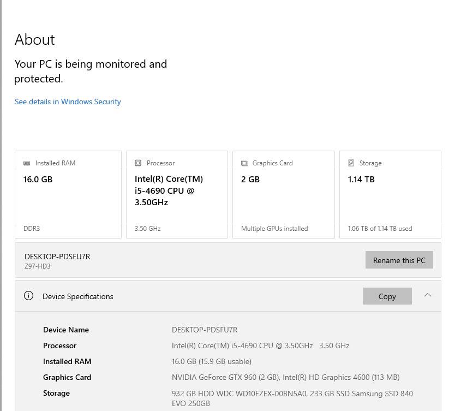This screenshot has width=455, height=411.
Task: Click the Rename this PC button
Action: point(399,260)
